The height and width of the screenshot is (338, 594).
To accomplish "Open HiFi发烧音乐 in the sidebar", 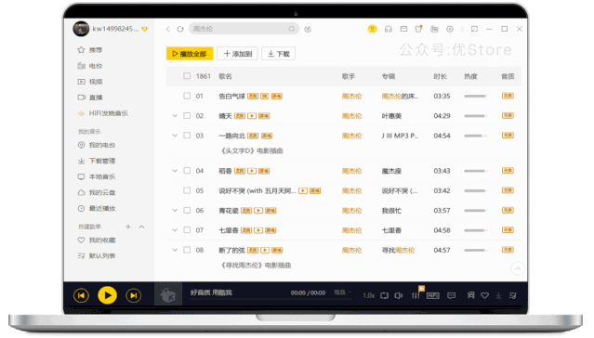I will 109,113.
